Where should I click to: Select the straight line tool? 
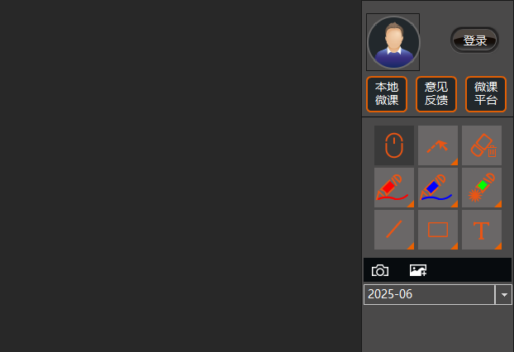(394, 230)
